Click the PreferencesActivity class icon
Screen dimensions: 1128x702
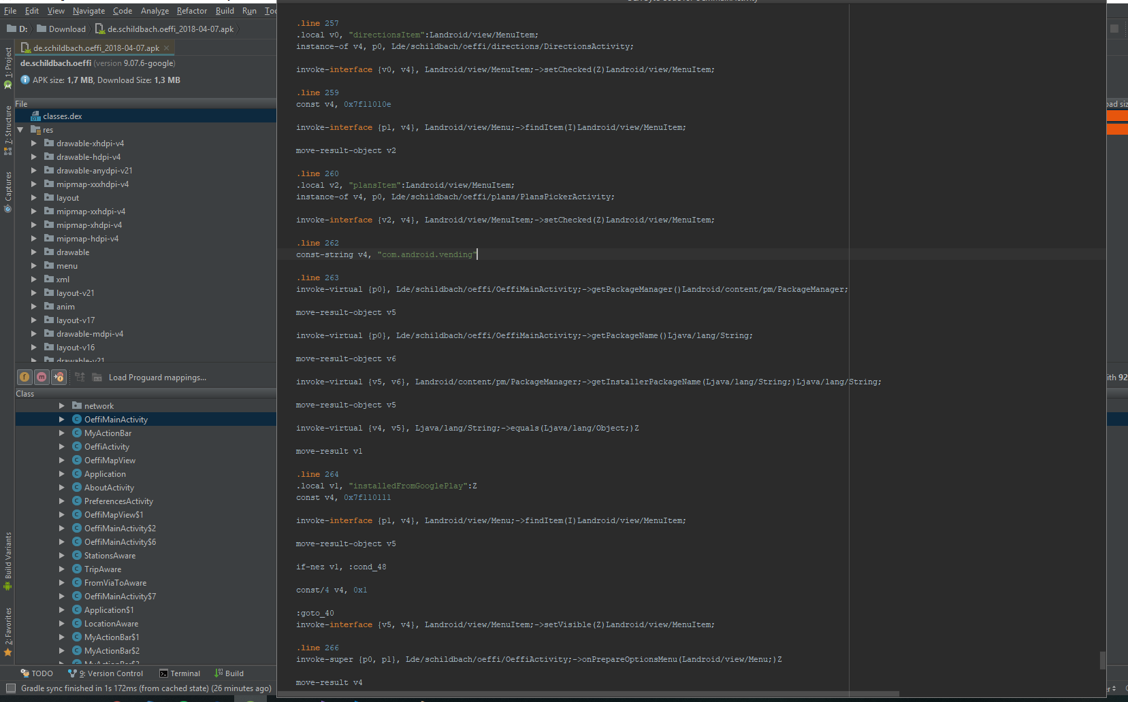click(77, 501)
